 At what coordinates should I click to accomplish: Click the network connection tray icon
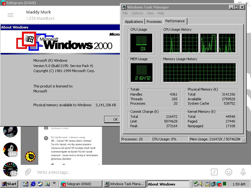coord(213,184)
